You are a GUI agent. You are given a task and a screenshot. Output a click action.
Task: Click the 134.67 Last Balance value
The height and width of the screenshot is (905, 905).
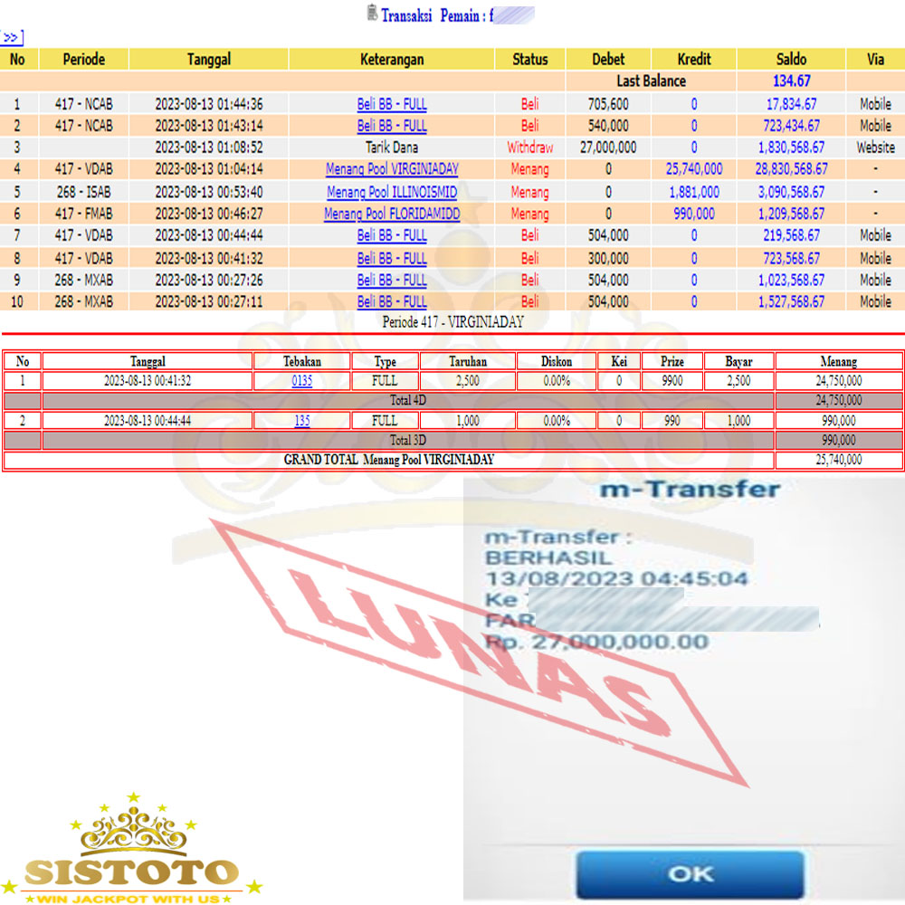point(791,81)
